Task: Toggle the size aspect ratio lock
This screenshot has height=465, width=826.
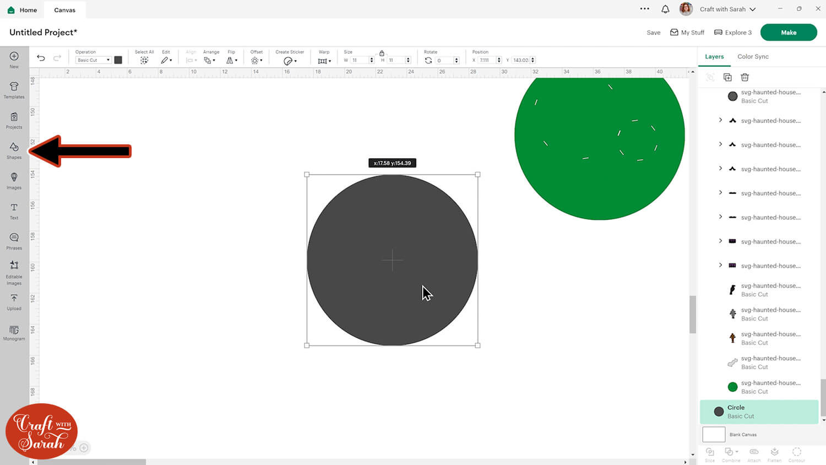Action: 382,53
